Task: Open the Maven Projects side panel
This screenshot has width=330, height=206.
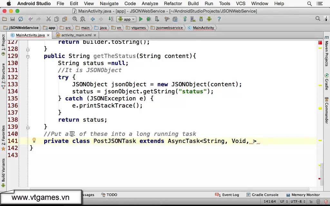Action: click(x=326, y=51)
